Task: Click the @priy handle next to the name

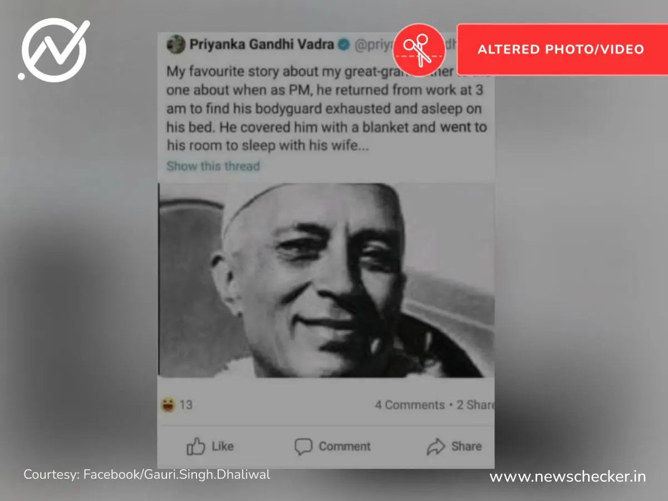Action: (374, 45)
